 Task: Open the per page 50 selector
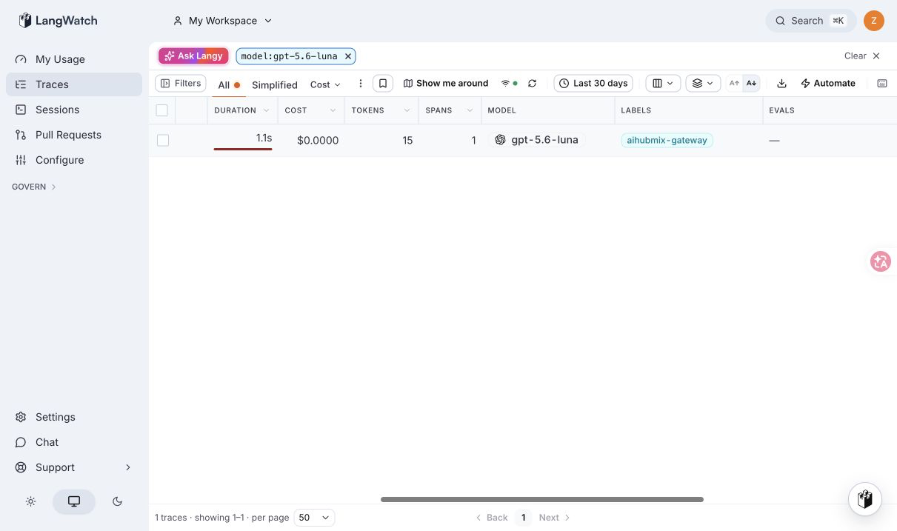(314, 518)
